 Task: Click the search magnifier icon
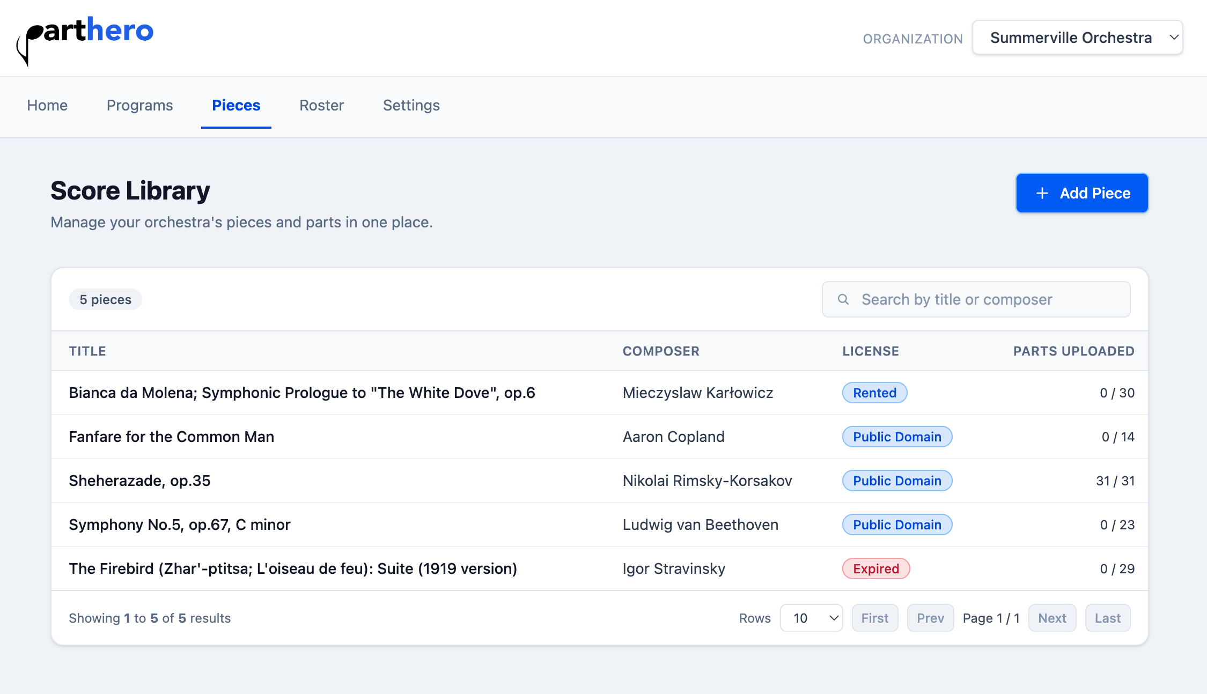(843, 299)
